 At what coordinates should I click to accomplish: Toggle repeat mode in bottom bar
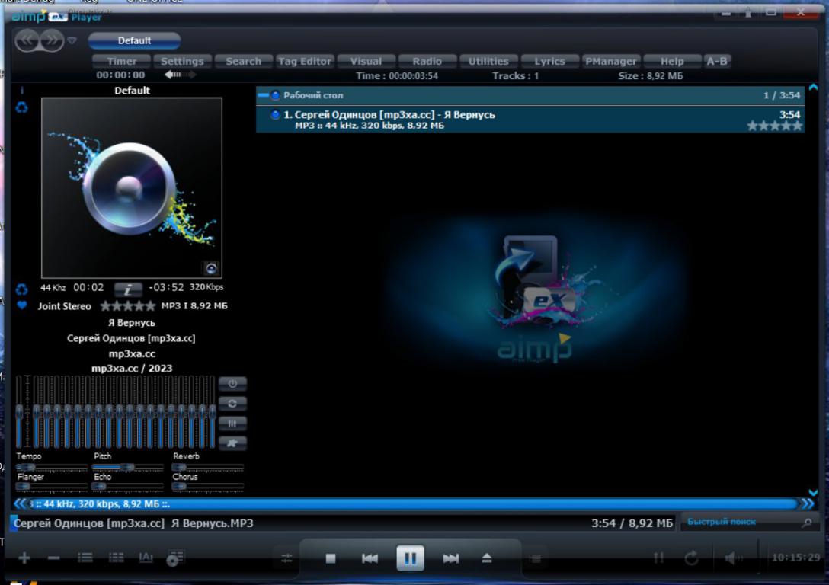[x=691, y=559]
